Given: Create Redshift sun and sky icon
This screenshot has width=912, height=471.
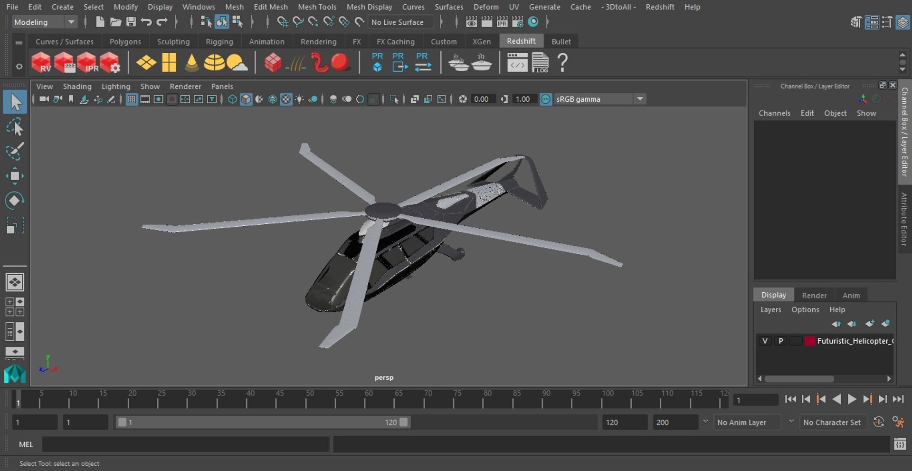Looking at the screenshot, I should tap(237, 62).
